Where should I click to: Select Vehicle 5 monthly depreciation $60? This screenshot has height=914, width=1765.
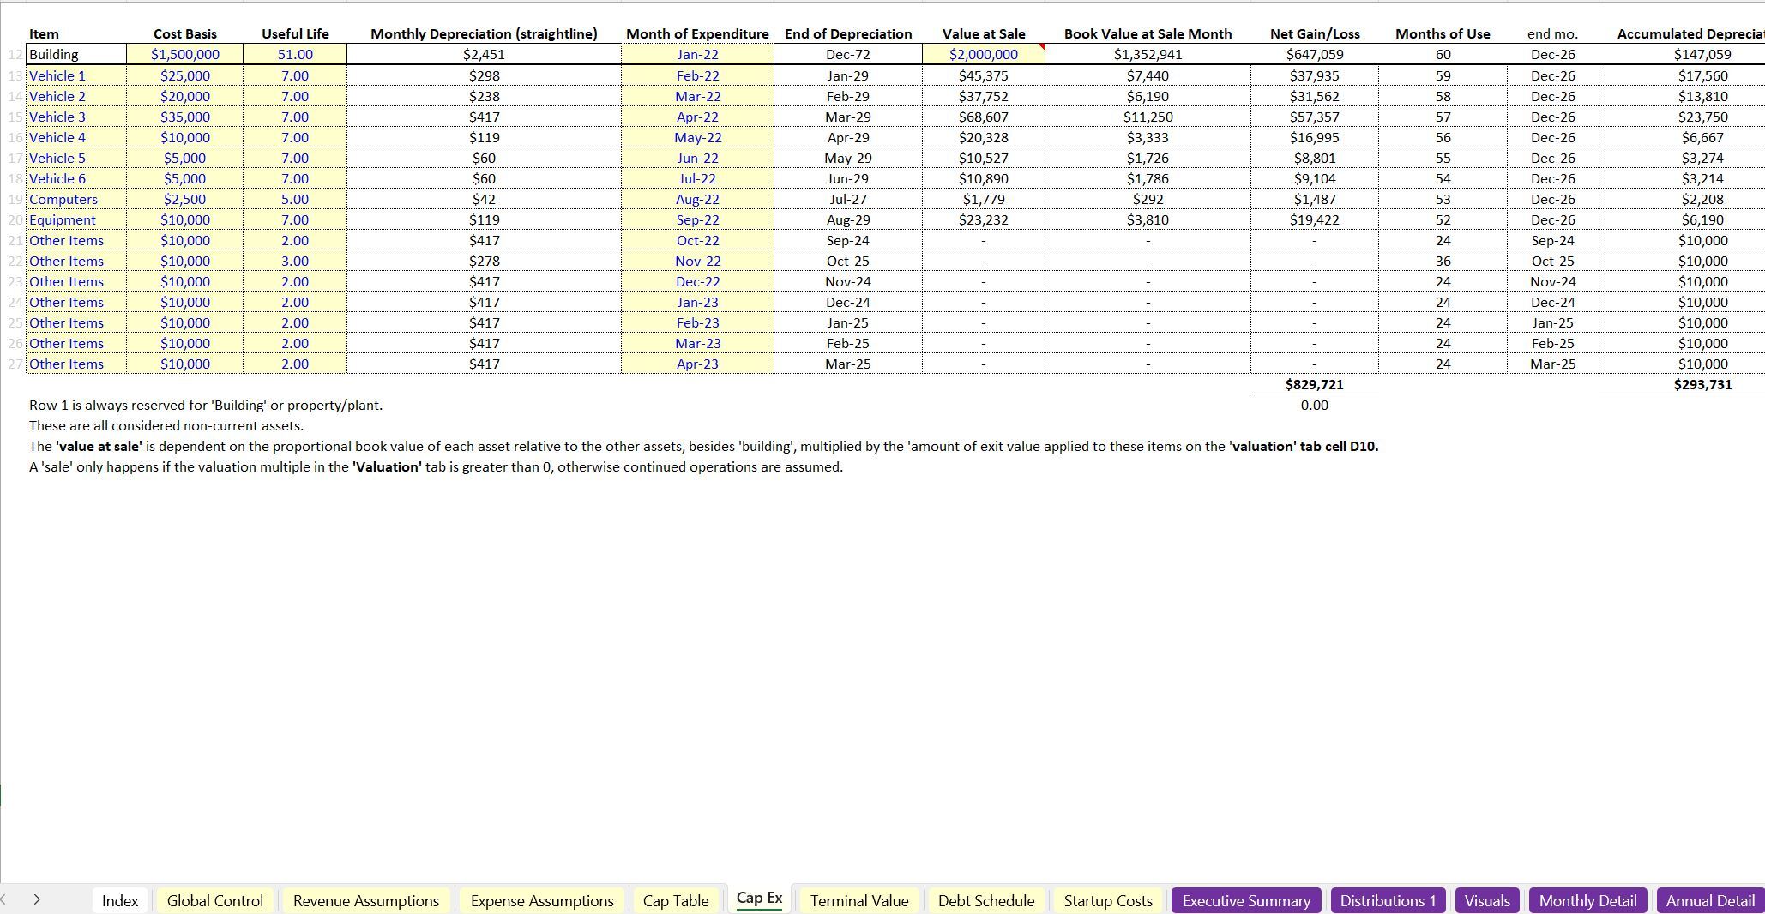[x=484, y=158]
